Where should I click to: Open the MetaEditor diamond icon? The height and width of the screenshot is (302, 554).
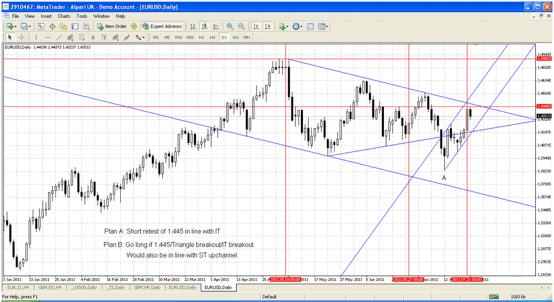pyautogui.click(x=134, y=26)
